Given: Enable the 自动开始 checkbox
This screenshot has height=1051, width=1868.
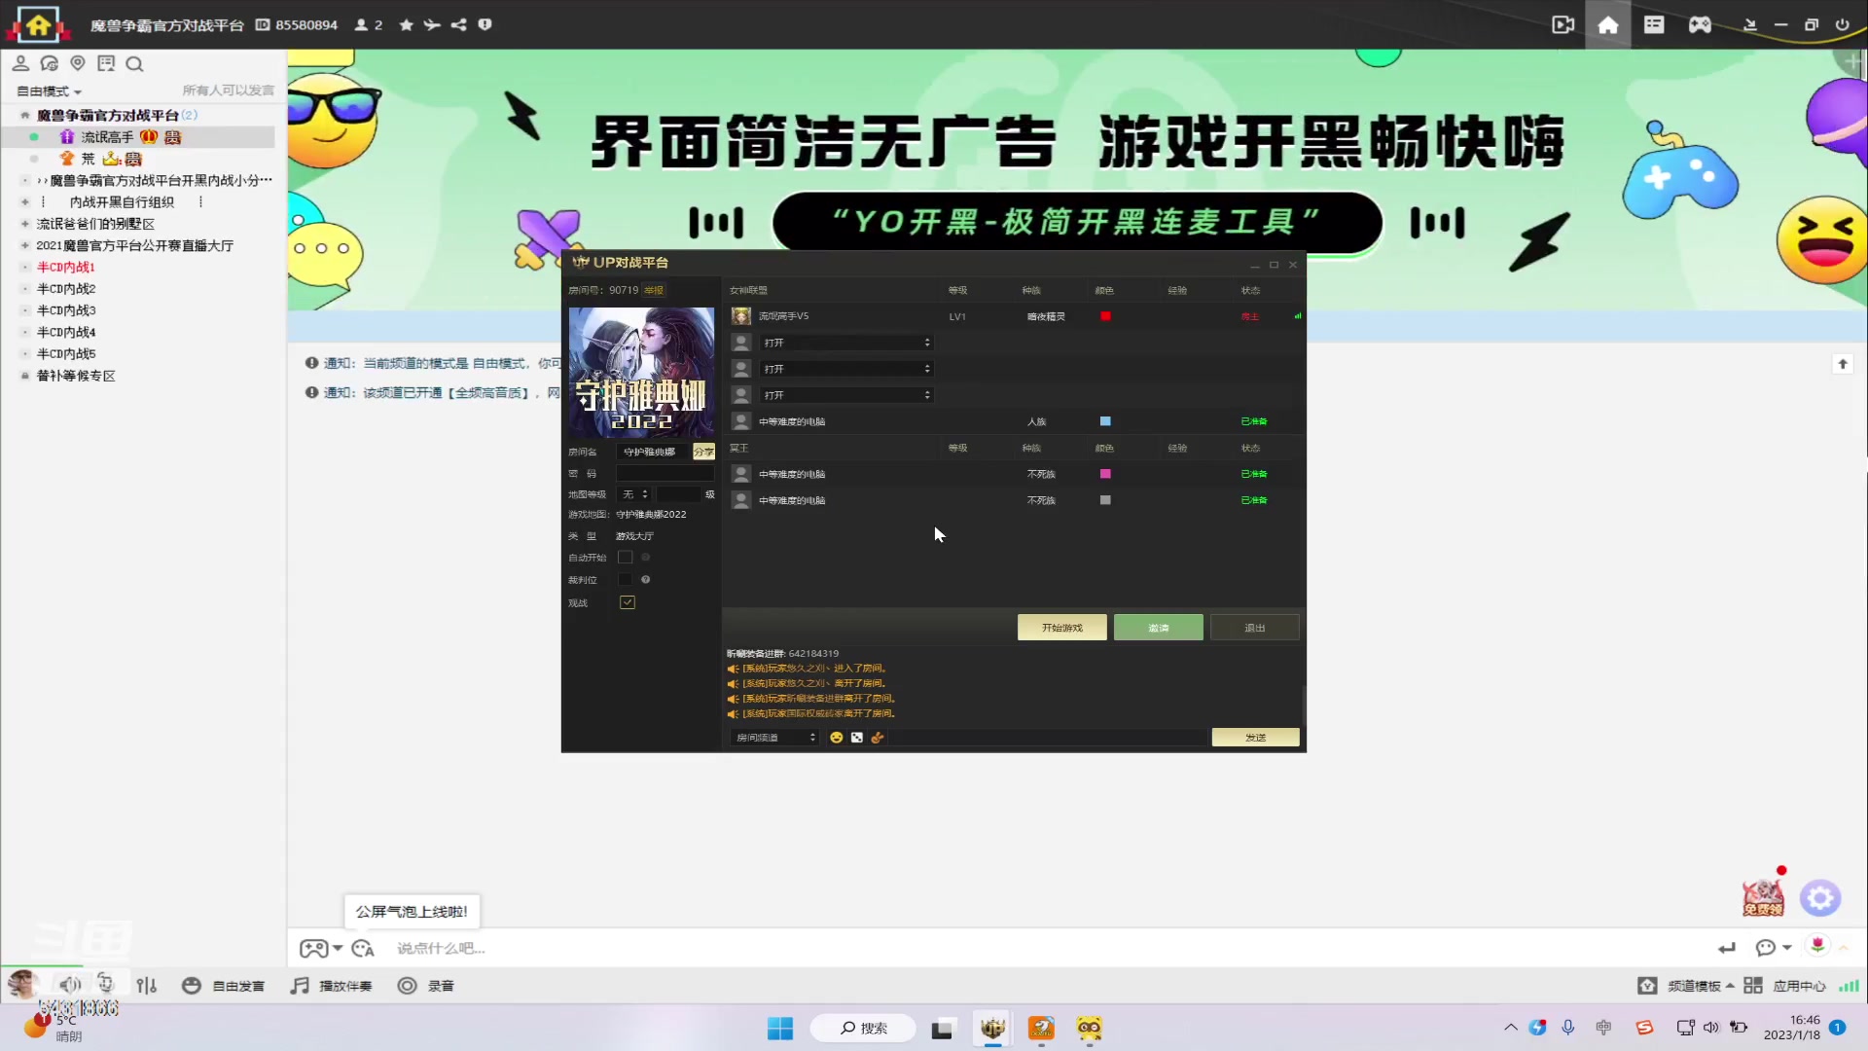Looking at the screenshot, I should [x=626, y=558].
